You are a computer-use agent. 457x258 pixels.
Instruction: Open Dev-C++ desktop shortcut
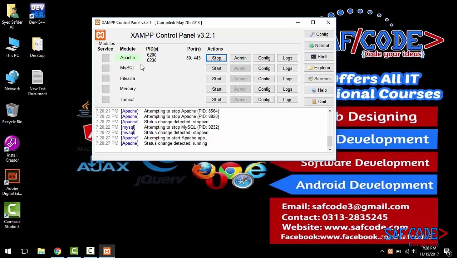[x=37, y=14]
